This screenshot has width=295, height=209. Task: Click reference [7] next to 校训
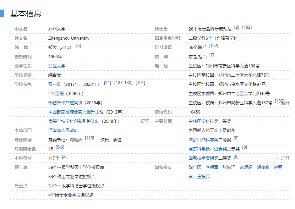(x=212, y=55)
